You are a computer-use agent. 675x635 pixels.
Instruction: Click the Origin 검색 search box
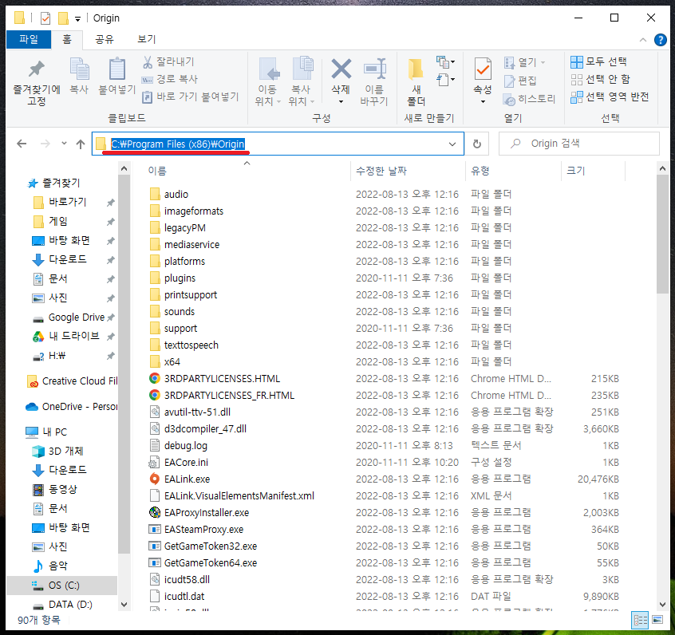[579, 144]
